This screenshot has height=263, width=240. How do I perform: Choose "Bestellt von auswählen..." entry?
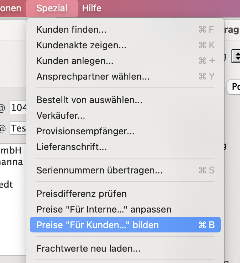coord(89,100)
